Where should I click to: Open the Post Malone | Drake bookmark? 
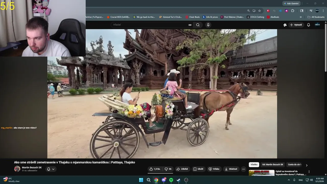232,17
